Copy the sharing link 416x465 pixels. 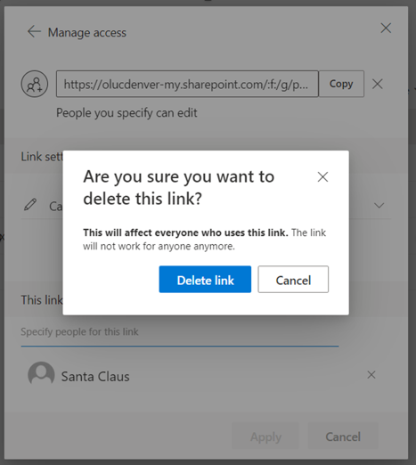[341, 84]
